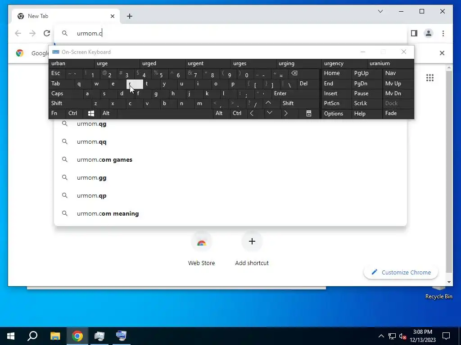Image resolution: width=461 pixels, height=345 pixels.
Task: Click the Add shortcut plus icon
Action: coord(252,241)
